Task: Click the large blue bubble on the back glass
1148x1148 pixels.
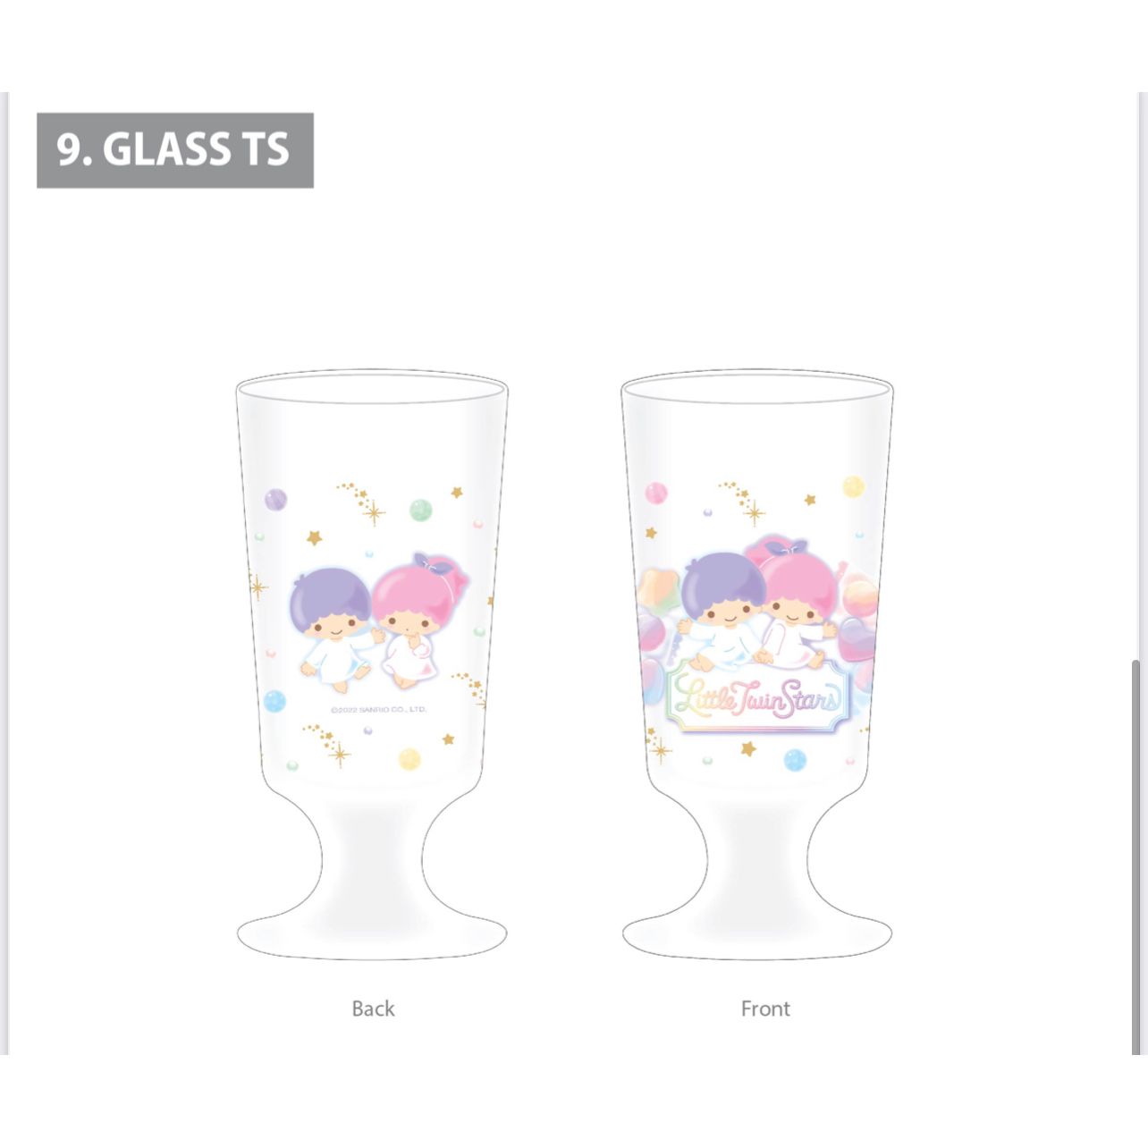Action: (275, 701)
